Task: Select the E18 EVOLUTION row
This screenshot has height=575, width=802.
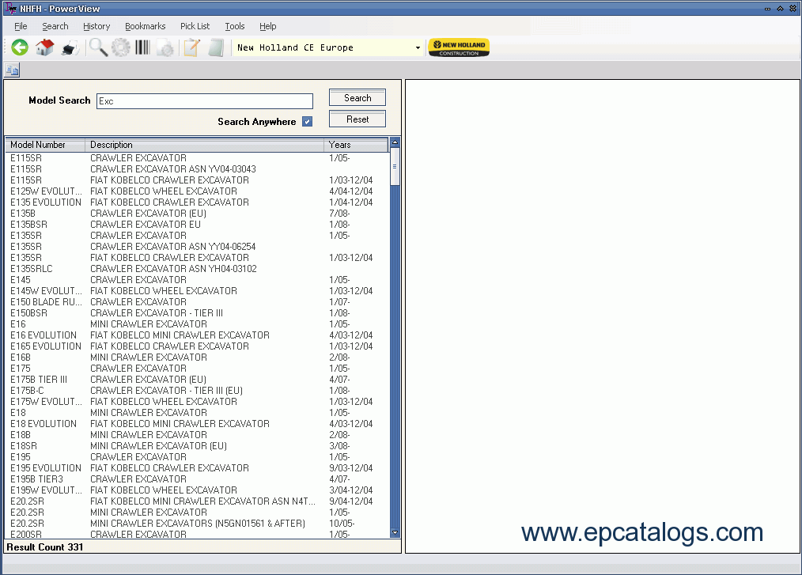Action: pos(197,424)
